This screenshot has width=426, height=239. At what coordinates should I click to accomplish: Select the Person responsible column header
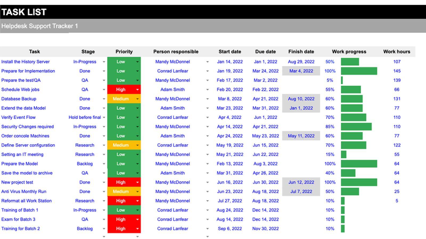pyautogui.click(x=176, y=52)
